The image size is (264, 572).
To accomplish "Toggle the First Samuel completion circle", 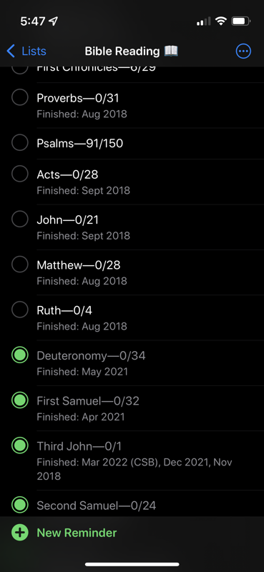I will 20,400.
